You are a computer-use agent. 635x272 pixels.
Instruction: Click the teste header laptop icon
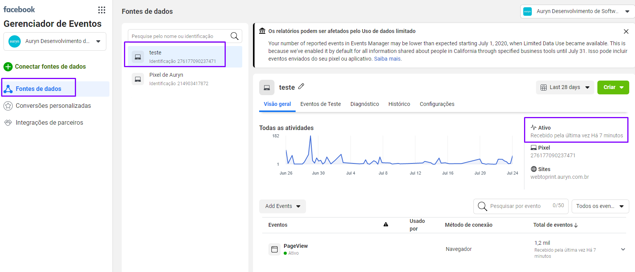pyautogui.click(x=267, y=87)
